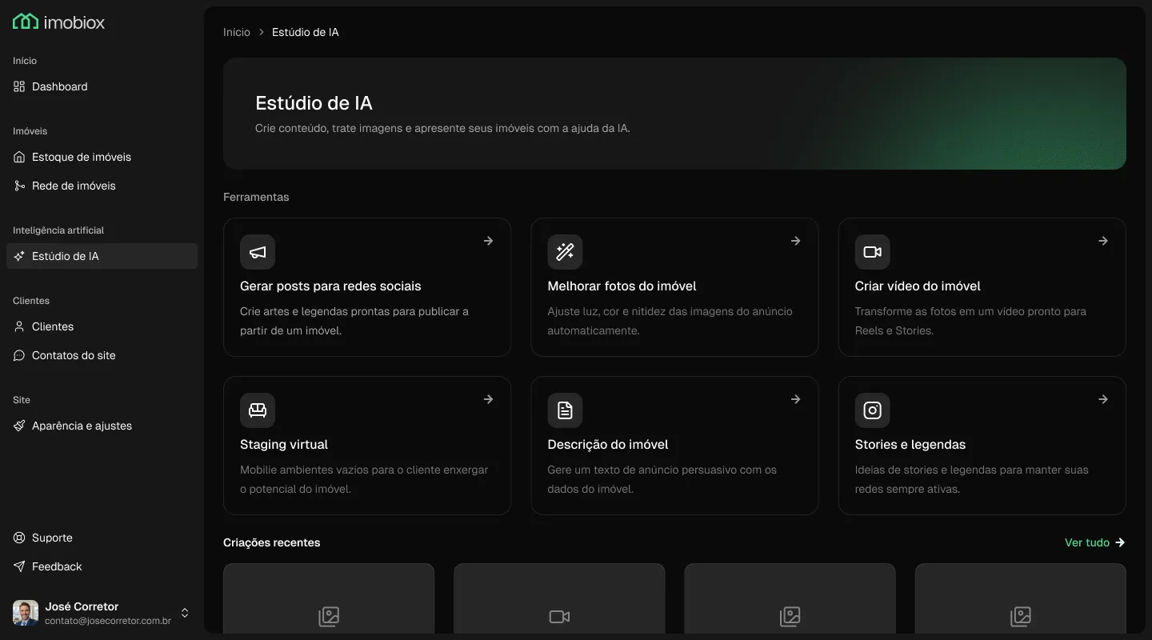Click the contato@josecorretor.com.br email text
Viewport: 1152px width, 640px height.
(x=108, y=621)
